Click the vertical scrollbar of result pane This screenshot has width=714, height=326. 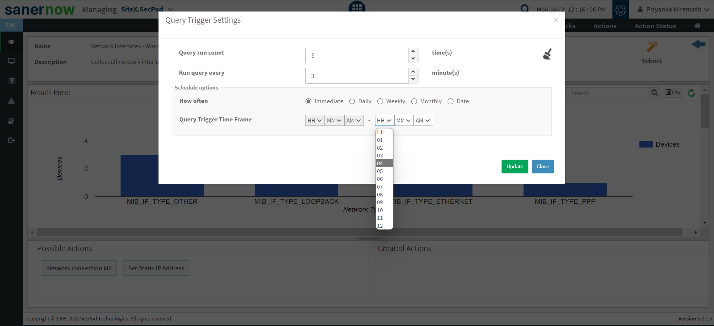tap(705, 111)
